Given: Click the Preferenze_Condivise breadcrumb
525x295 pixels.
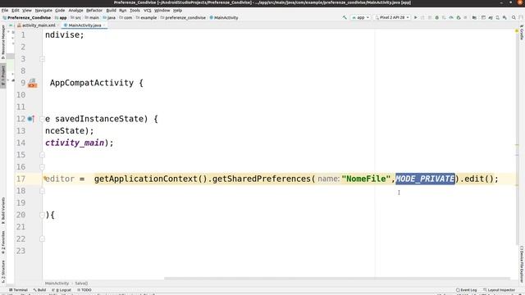Looking at the screenshot, I should point(27,17).
